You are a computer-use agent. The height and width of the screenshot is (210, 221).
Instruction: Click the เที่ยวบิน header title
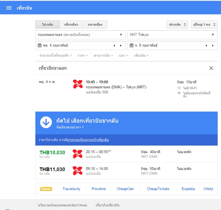(x=24, y=8)
